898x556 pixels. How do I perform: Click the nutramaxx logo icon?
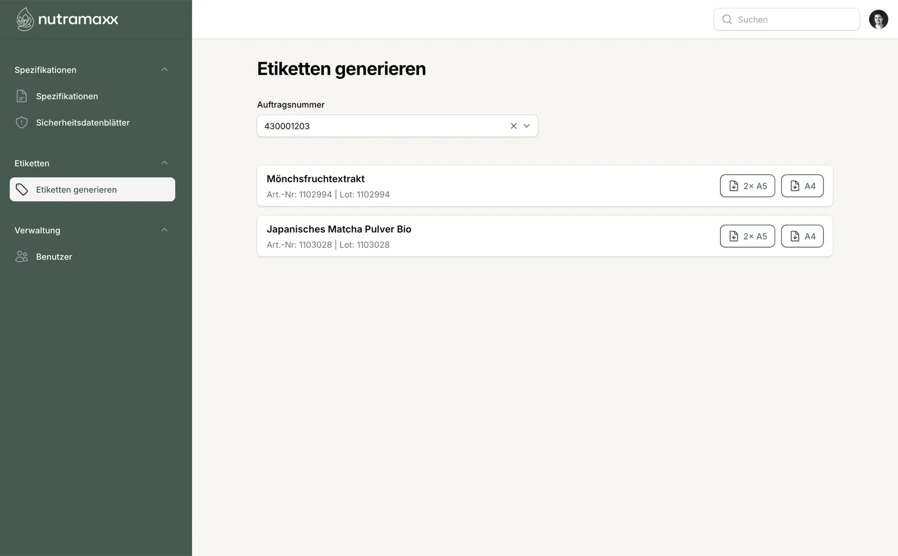pos(25,19)
